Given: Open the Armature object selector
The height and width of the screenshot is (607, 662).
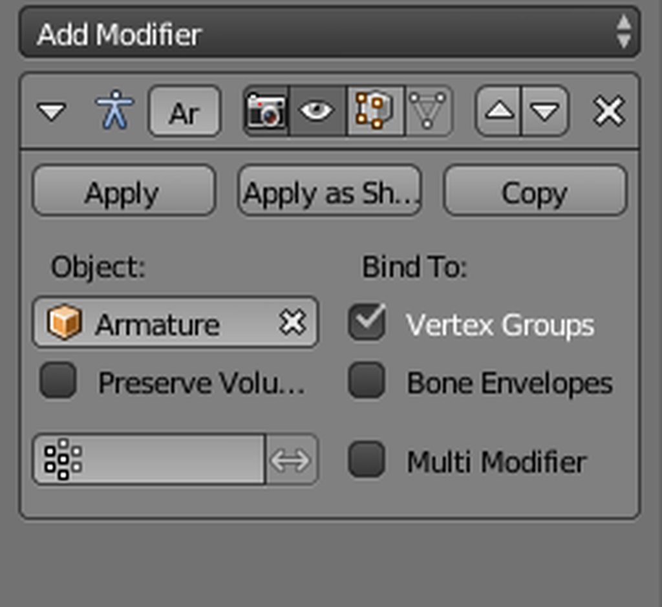Looking at the screenshot, I should [176, 323].
